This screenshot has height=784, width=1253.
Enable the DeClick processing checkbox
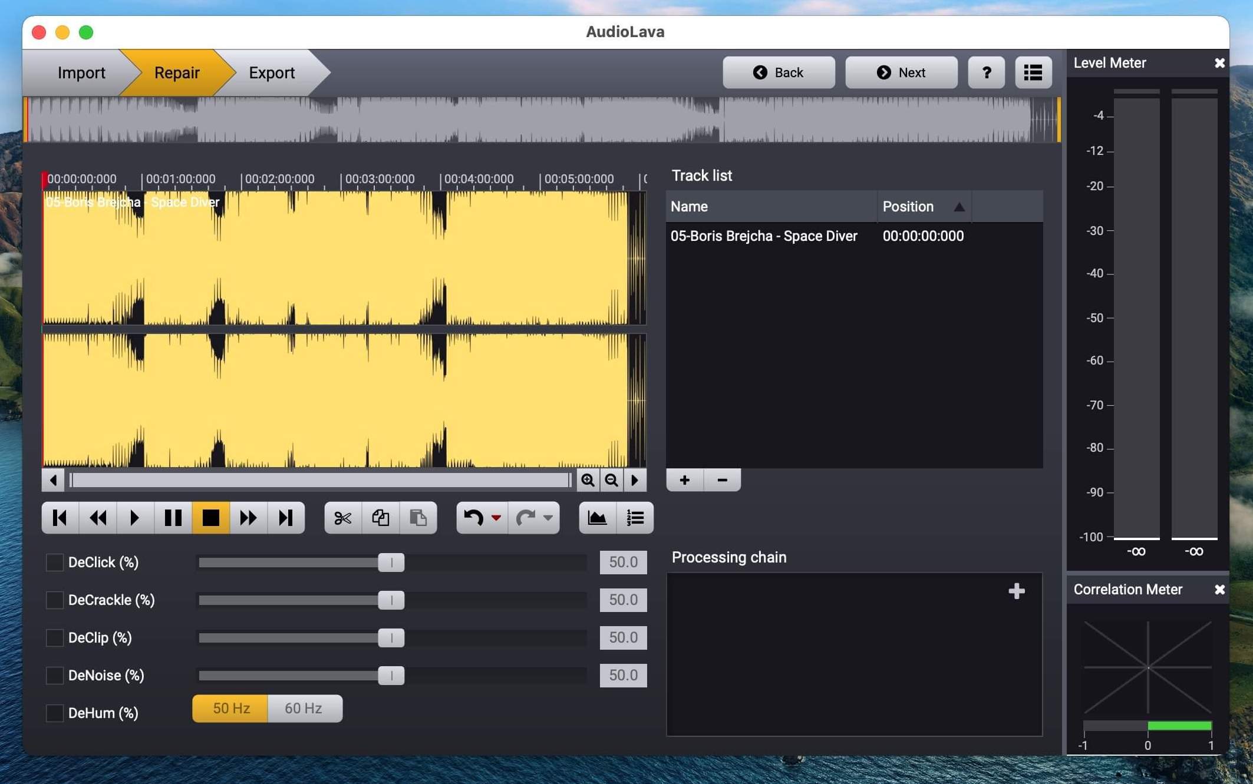52,562
